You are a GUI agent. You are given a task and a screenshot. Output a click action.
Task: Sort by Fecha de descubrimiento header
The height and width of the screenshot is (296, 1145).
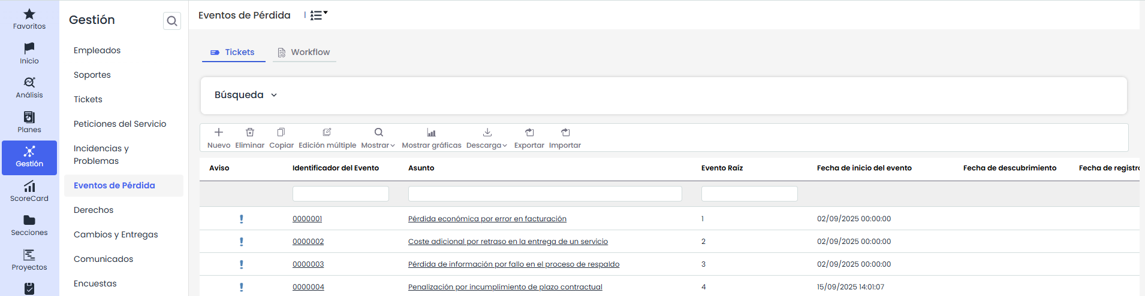[x=1010, y=168]
